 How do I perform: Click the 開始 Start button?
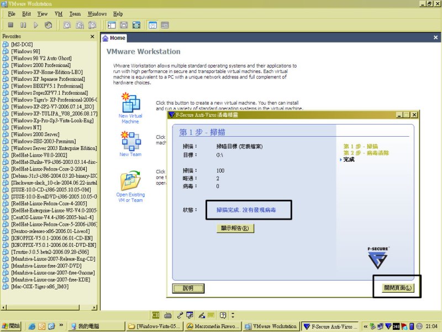coord(11,326)
